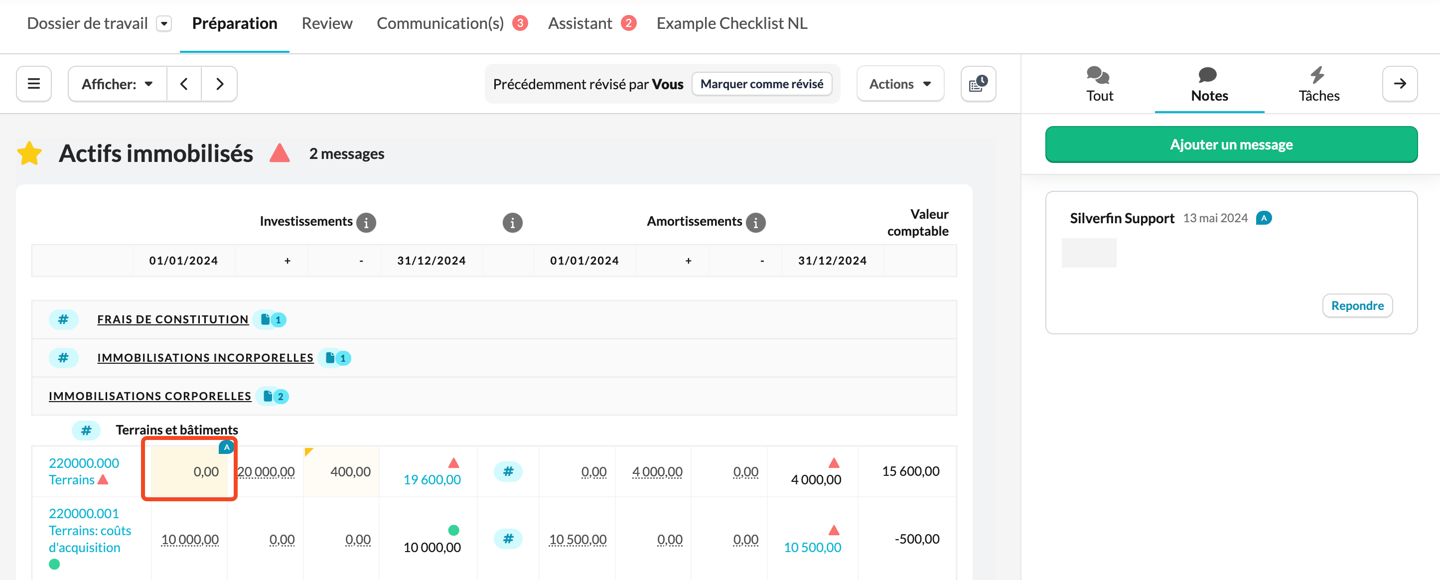Click the hashtag icon beside Frais de constitution
The width and height of the screenshot is (1440, 580).
63,319
